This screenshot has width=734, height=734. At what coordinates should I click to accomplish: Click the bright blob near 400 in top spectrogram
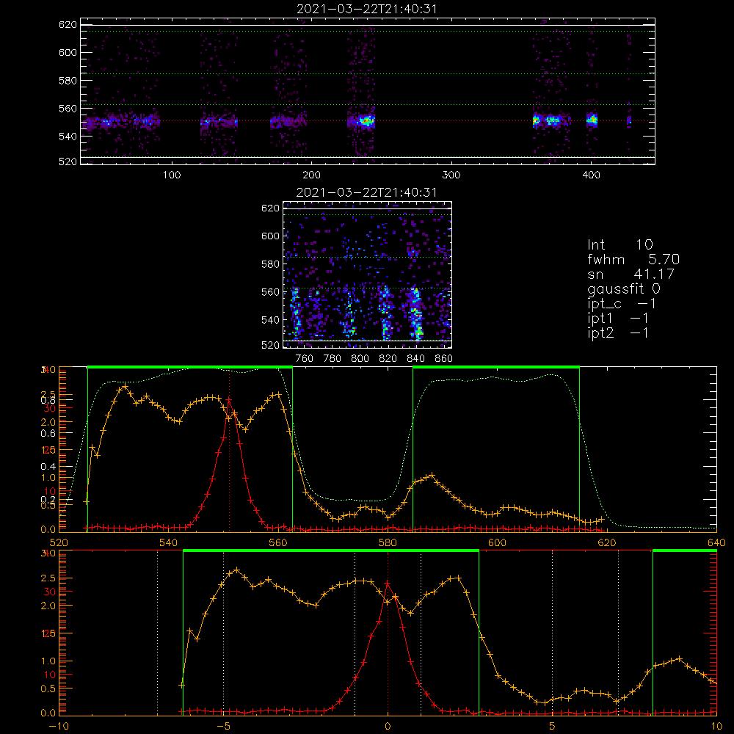(592, 120)
